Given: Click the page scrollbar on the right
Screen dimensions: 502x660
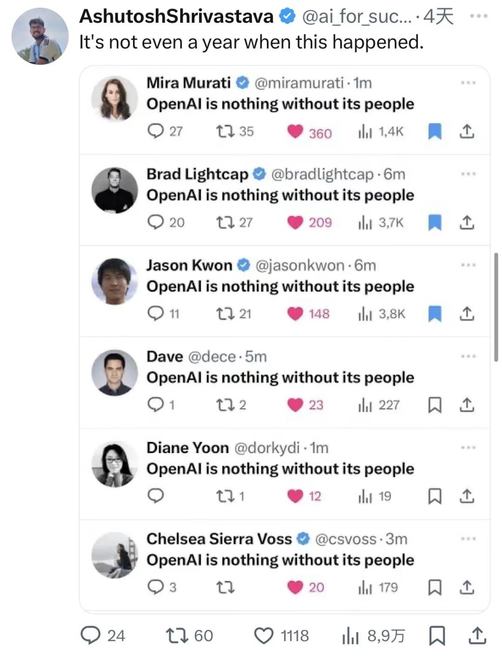Looking at the screenshot, I should point(496,307).
